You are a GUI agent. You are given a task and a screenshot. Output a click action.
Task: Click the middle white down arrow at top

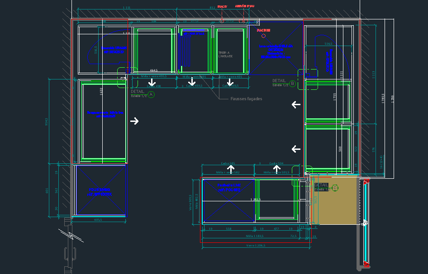[192, 82]
